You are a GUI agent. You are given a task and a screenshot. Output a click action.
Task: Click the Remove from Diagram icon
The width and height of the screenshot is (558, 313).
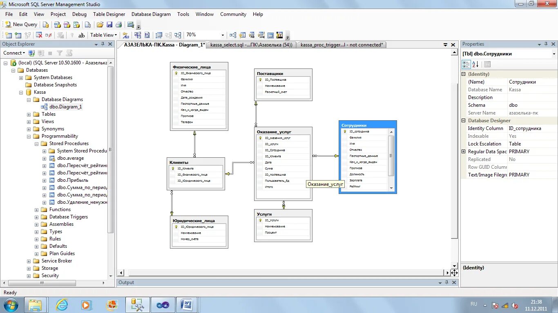coord(49,35)
